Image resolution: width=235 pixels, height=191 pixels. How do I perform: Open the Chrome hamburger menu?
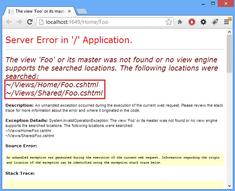click(227, 22)
